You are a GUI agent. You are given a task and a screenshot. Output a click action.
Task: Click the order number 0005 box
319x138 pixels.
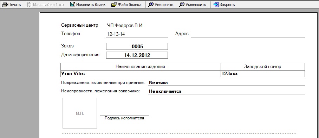(137, 46)
